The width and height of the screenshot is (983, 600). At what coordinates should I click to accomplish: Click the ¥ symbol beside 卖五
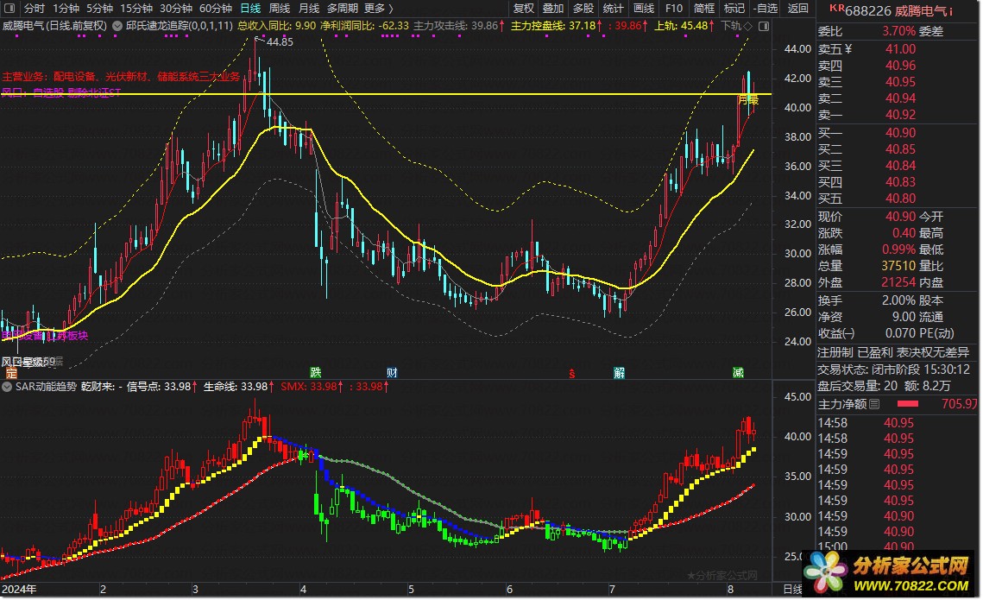tap(848, 49)
